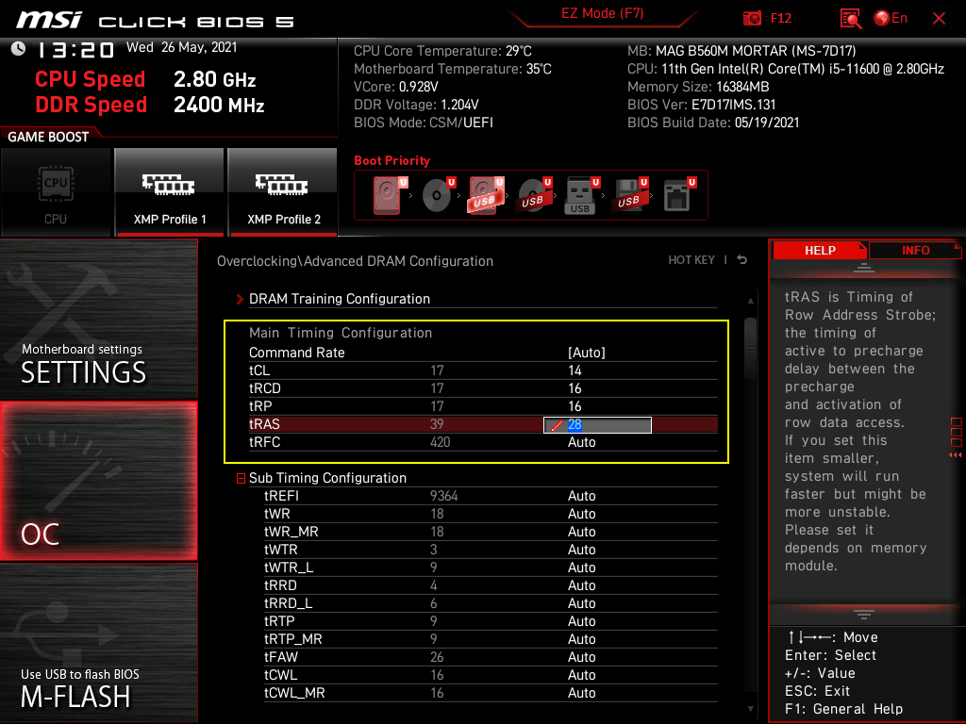Click the help panel top collapse handle
The width and height of the screenshot is (966, 724).
tap(863, 268)
